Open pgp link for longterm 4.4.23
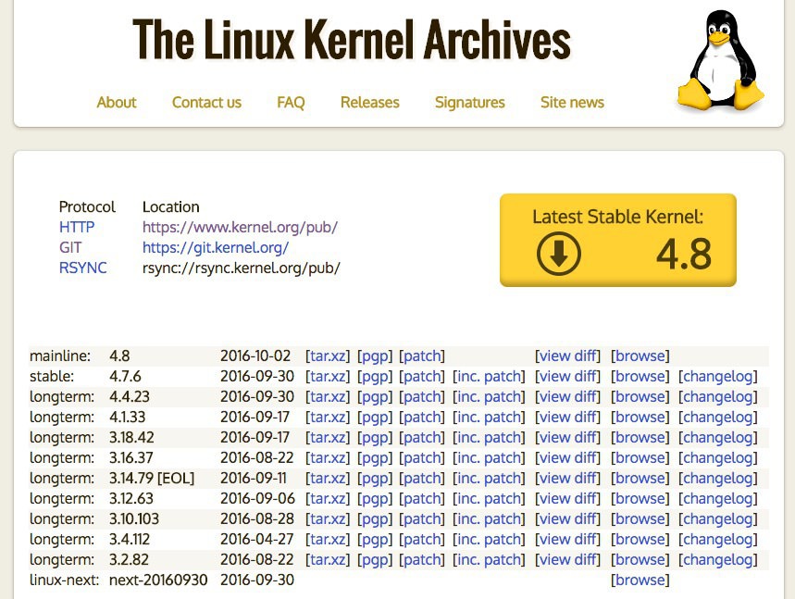The image size is (795, 599). tap(375, 396)
